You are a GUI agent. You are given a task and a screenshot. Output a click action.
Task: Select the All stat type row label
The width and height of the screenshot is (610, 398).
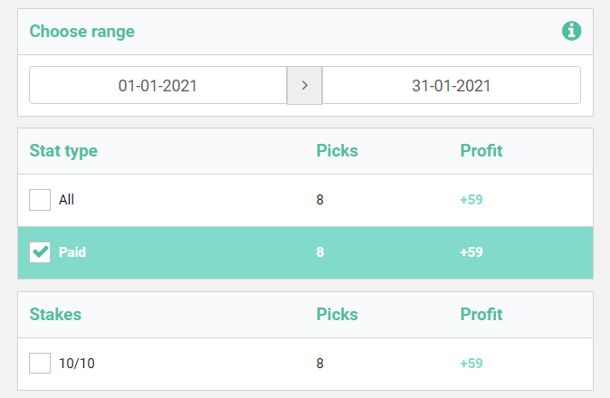(67, 200)
